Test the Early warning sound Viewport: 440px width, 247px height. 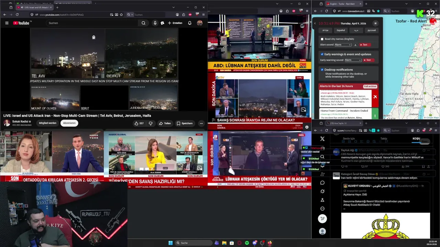368,60
